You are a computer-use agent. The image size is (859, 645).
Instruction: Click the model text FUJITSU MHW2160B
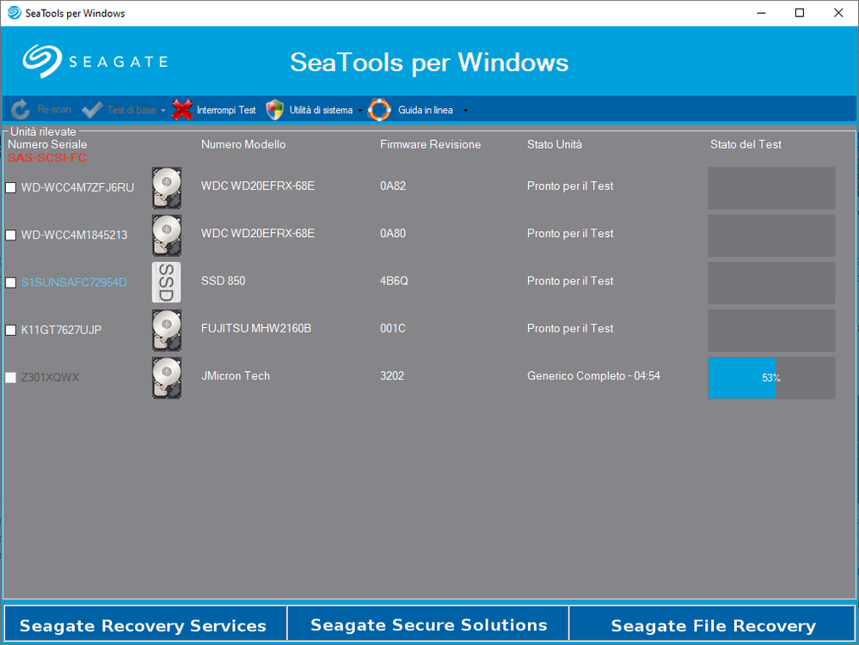(x=256, y=328)
